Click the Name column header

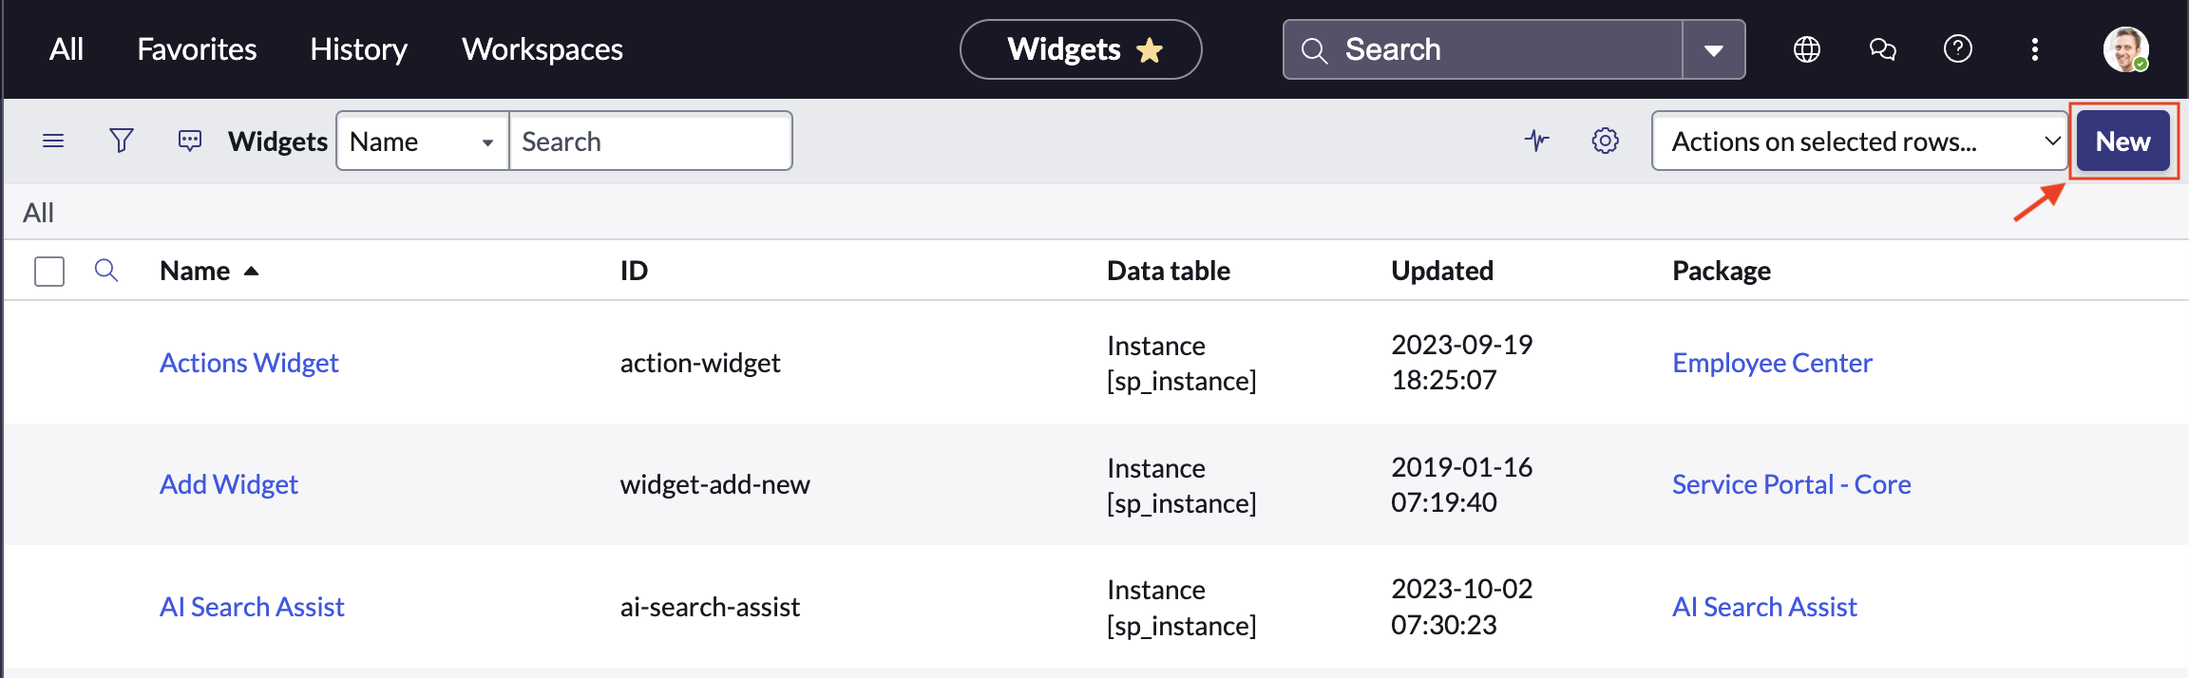[195, 272]
